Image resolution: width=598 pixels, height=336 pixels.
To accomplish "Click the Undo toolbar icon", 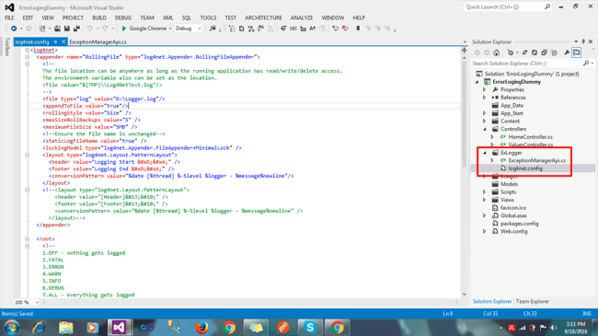I will [89, 29].
